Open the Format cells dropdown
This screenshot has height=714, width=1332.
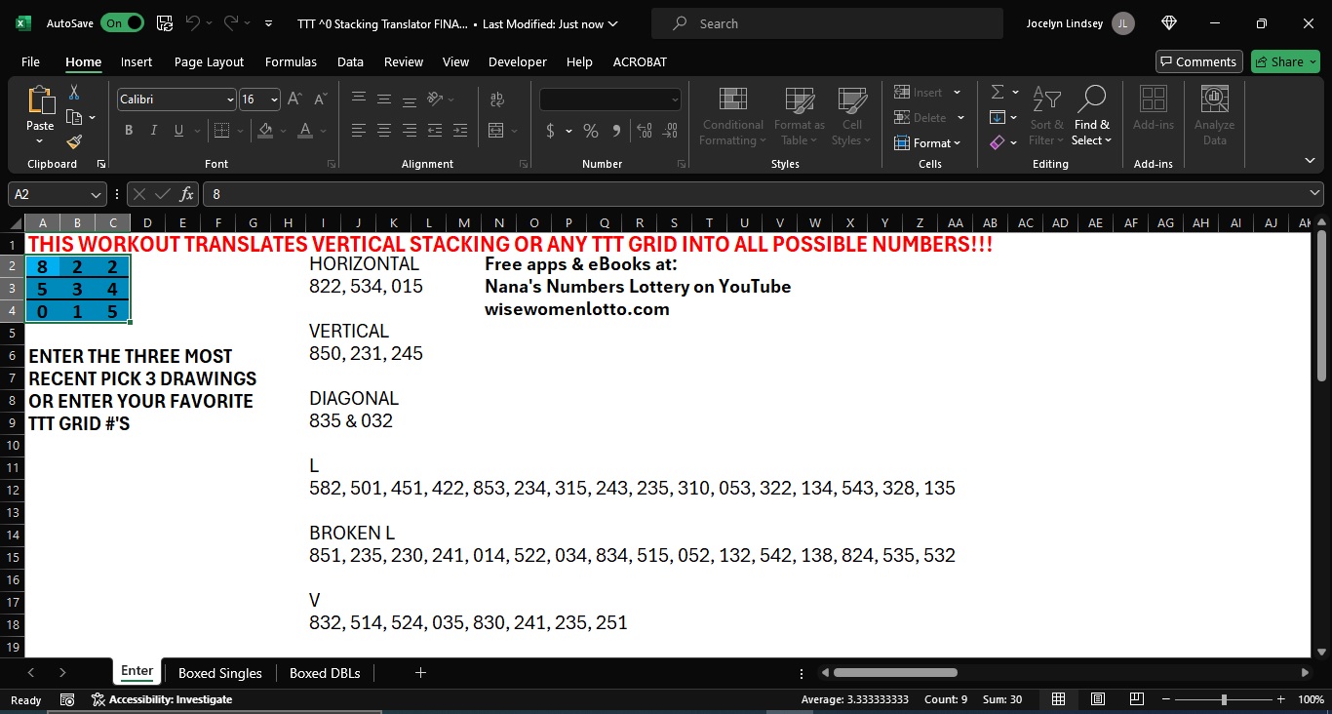point(927,142)
